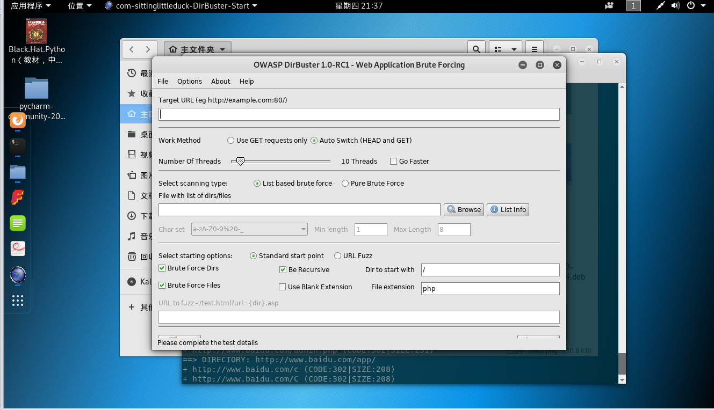The width and height of the screenshot is (714, 410).
Task: Open the 应用程序 menu in top bar
Action: (x=31, y=6)
